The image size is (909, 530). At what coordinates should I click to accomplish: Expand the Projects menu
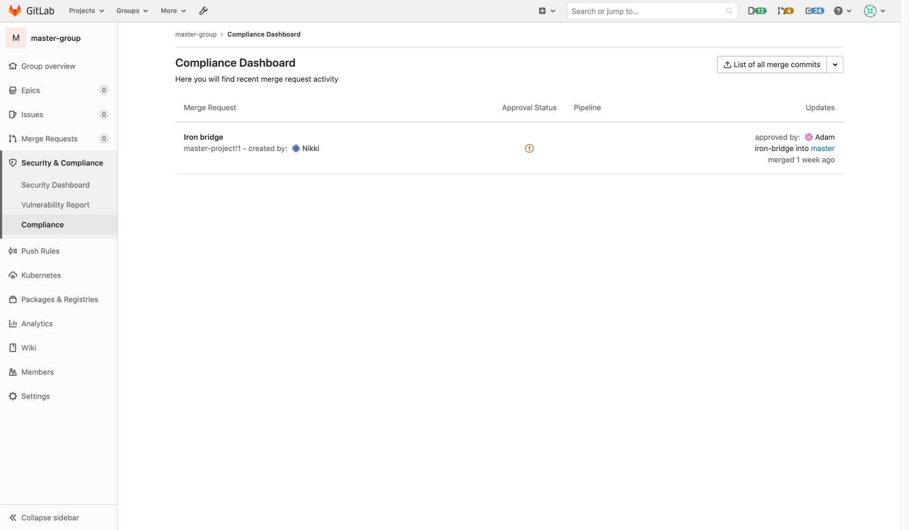pyautogui.click(x=86, y=10)
